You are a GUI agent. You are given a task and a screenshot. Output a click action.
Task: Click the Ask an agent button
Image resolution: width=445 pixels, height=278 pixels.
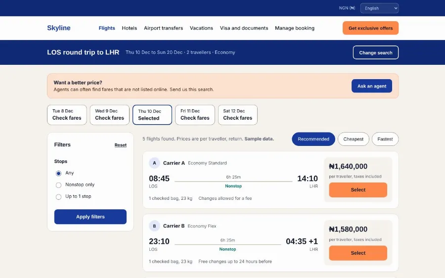[x=372, y=86]
